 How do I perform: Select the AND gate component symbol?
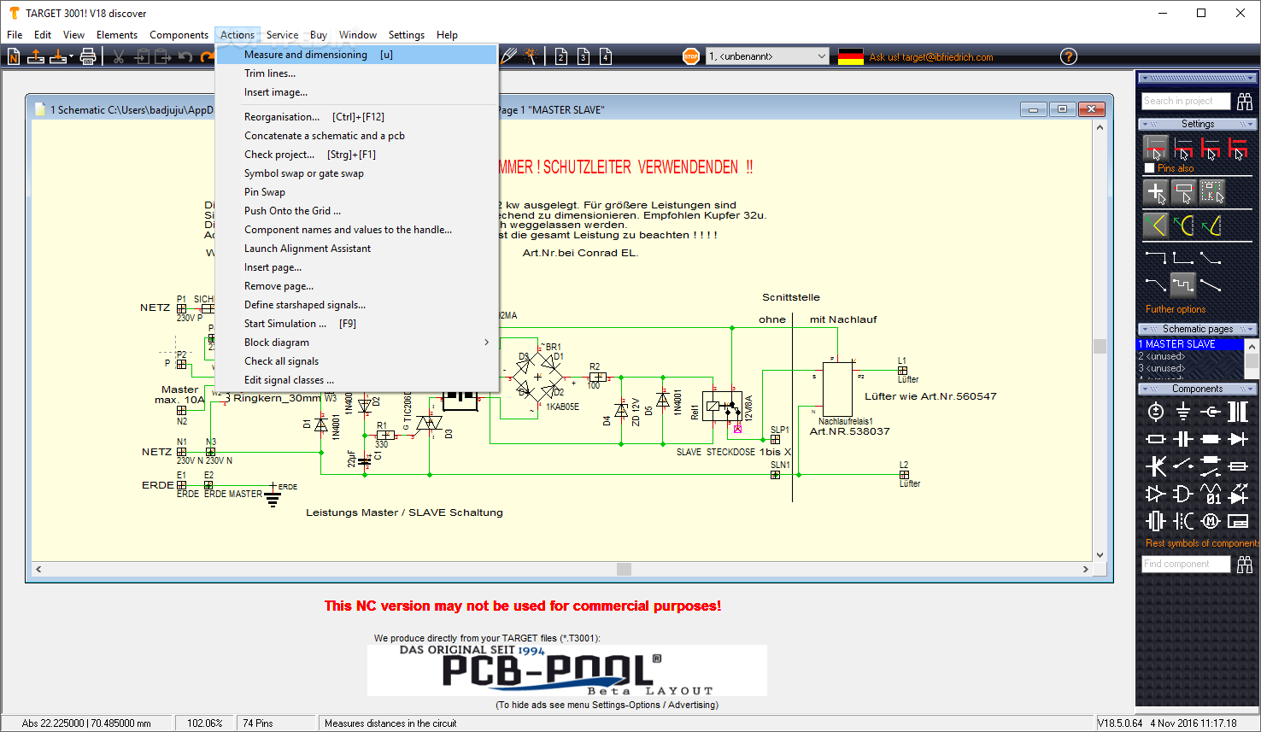coord(1183,494)
